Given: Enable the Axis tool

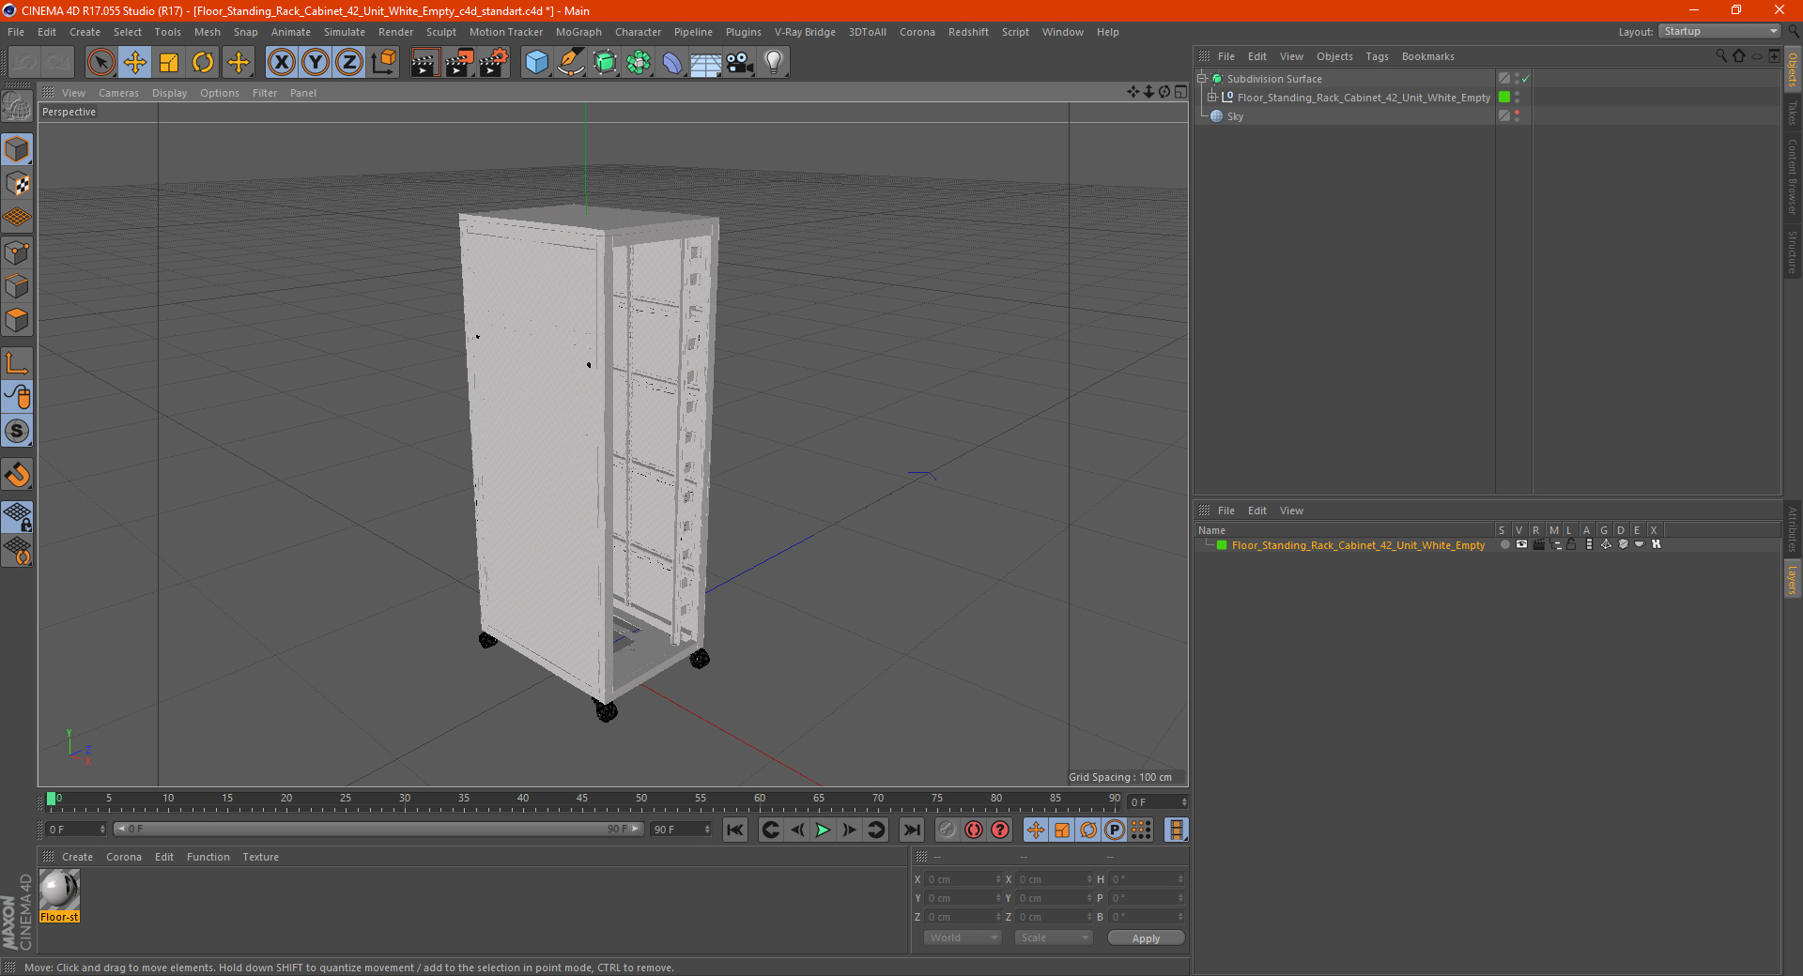Looking at the screenshot, I should [17, 363].
